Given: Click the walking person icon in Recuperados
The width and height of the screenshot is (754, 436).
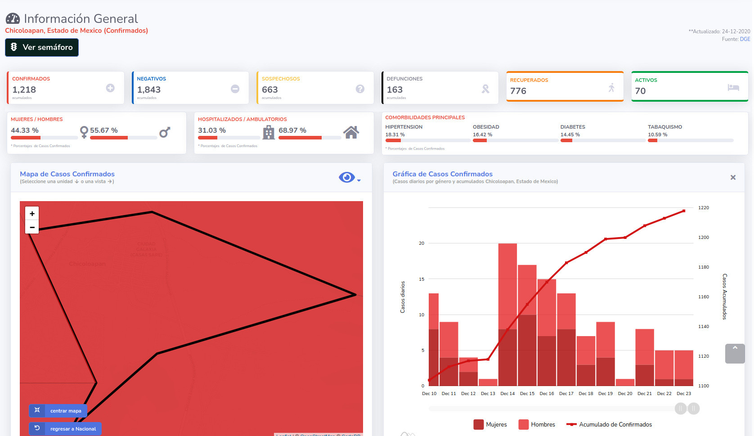Looking at the screenshot, I should (611, 88).
